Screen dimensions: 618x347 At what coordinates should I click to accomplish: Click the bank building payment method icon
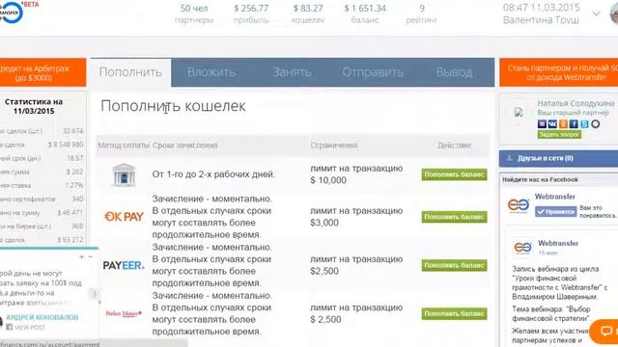pos(124,174)
